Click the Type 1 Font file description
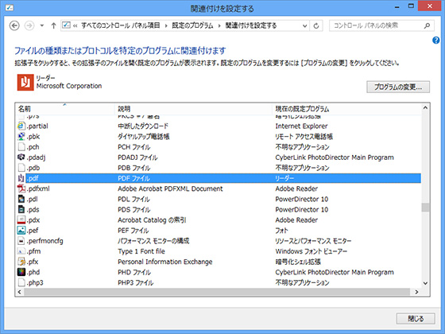Image resolution: width=445 pixels, height=334 pixels. point(141,251)
